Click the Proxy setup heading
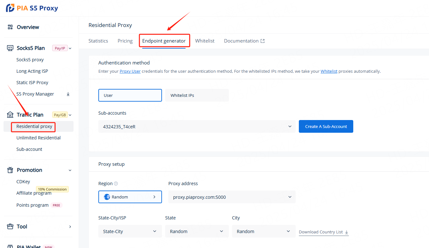 (111, 164)
